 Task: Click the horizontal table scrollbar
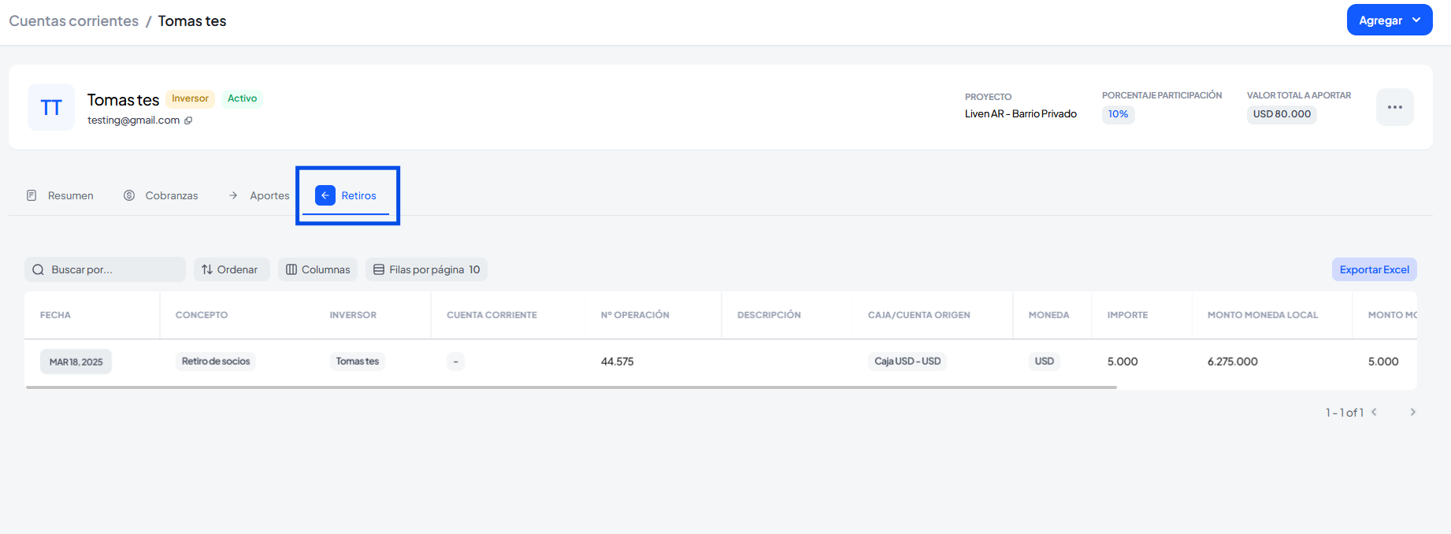click(570, 388)
